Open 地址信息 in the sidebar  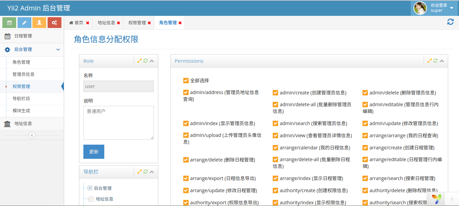pyautogui.click(x=32, y=124)
